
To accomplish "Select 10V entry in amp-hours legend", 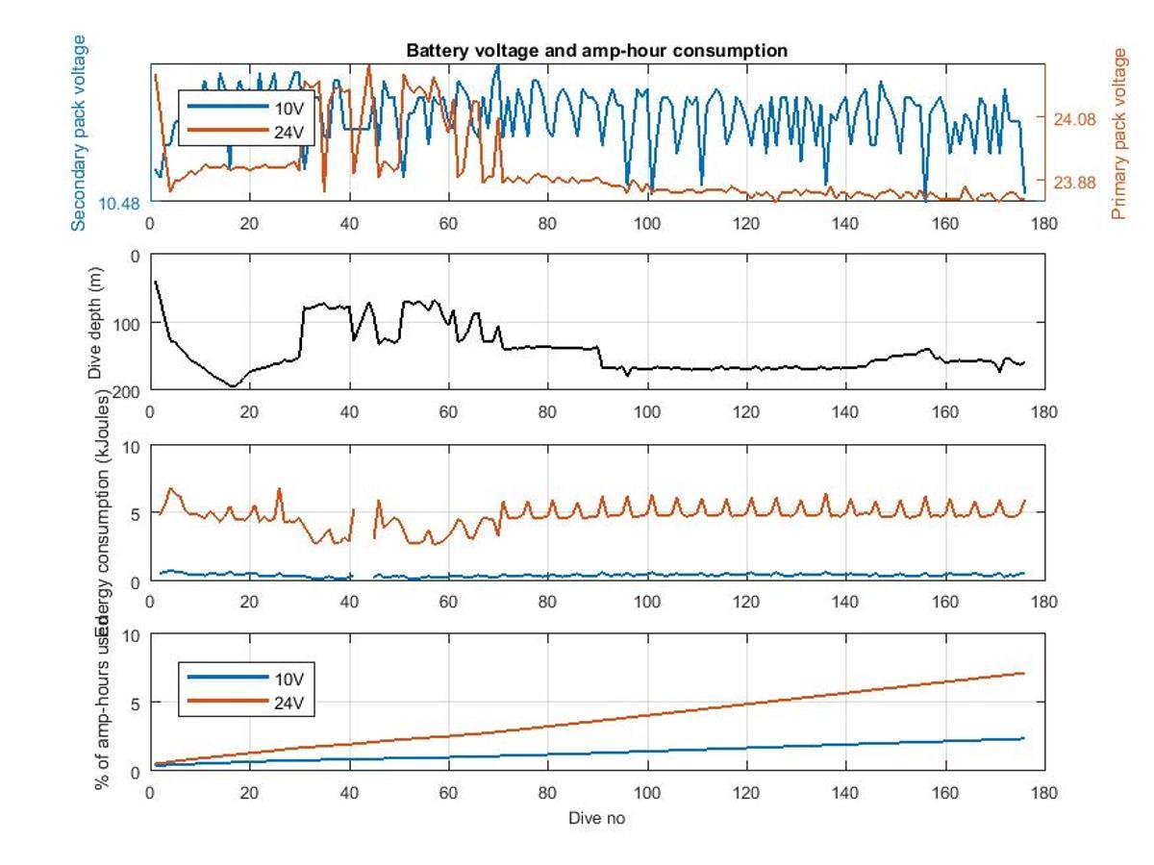I will pos(288,678).
